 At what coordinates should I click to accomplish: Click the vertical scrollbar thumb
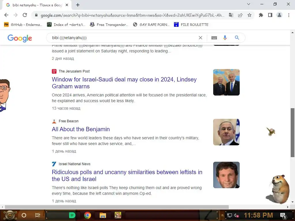(292, 133)
